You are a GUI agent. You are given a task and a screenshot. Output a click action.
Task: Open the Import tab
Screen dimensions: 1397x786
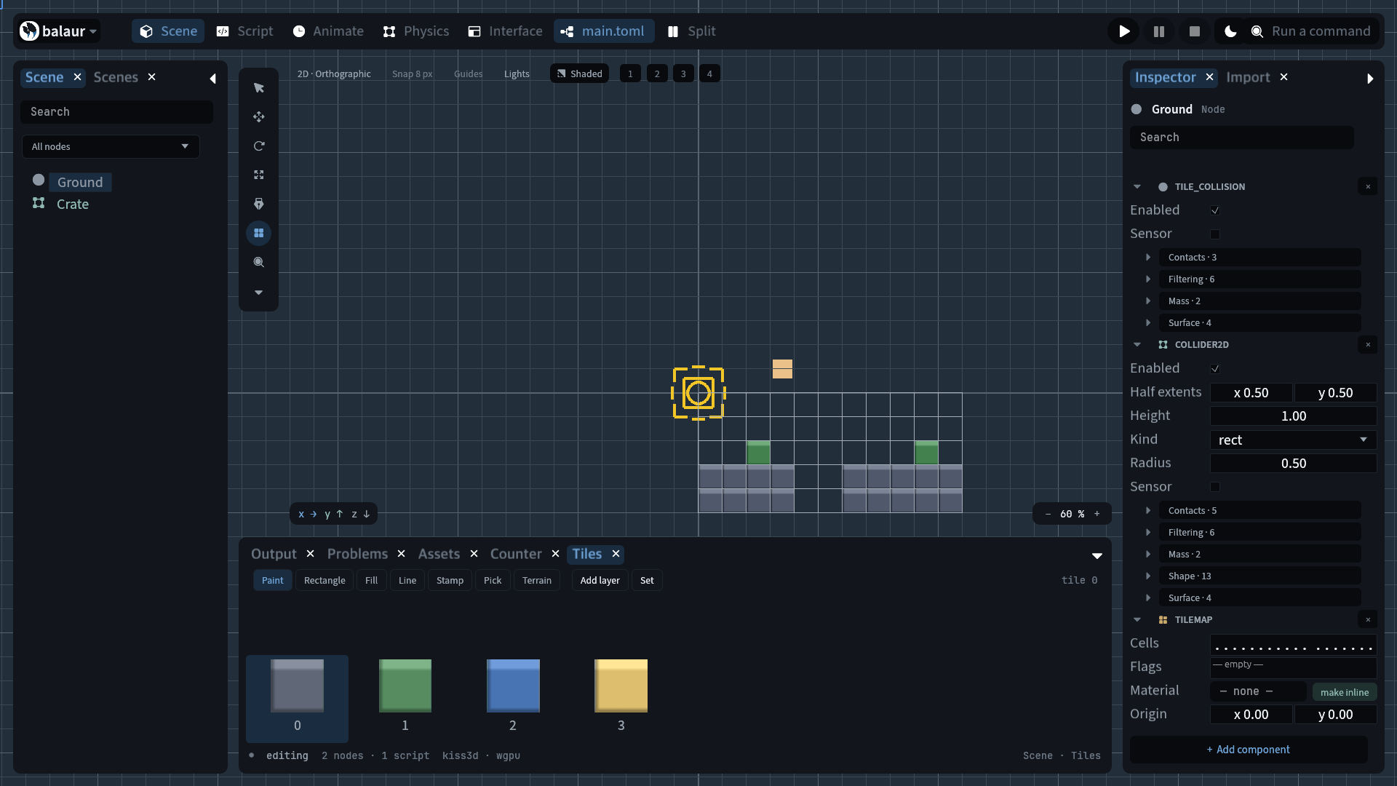point(1248,77)
